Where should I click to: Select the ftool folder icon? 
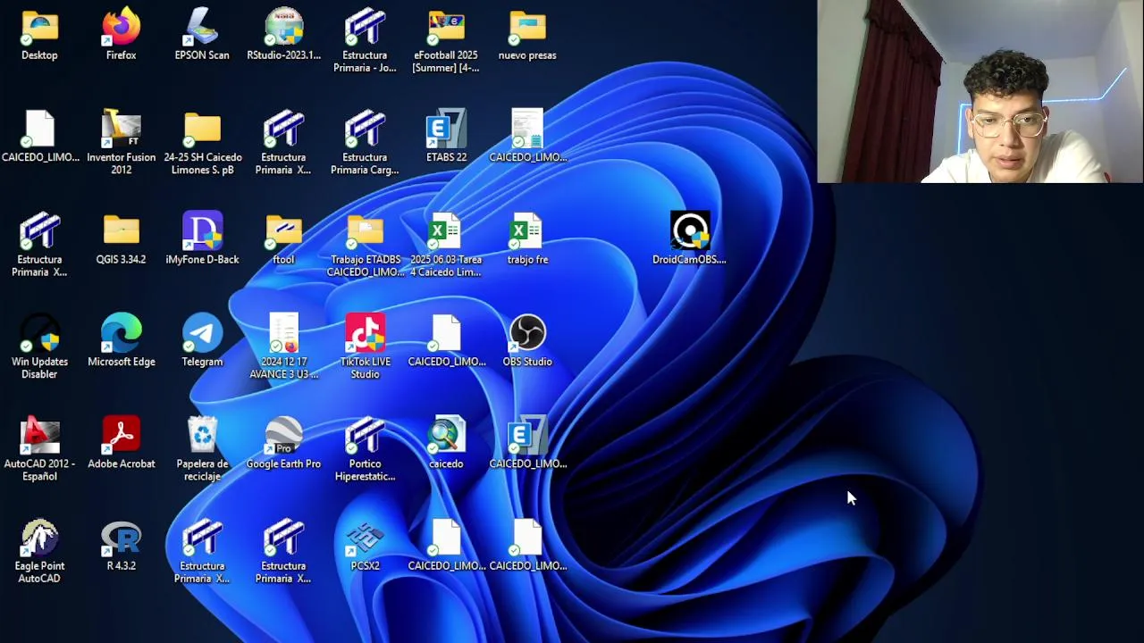[283, 232]
